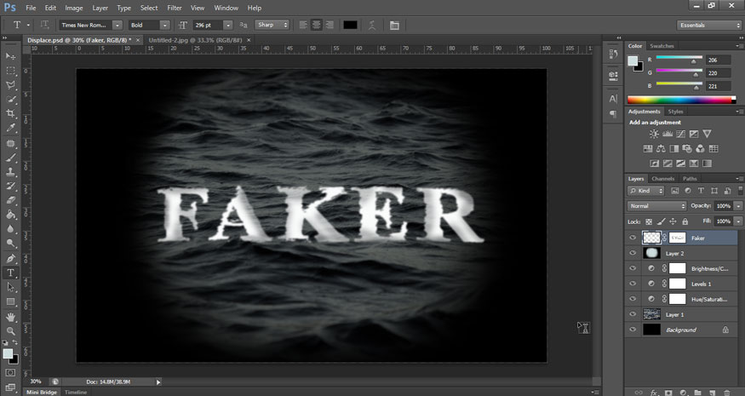Select the Clone Stamp tool

pyautogui.click(x=10, y=172)
